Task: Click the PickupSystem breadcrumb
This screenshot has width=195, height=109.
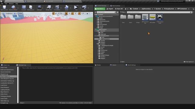Action: coord(169,9)
